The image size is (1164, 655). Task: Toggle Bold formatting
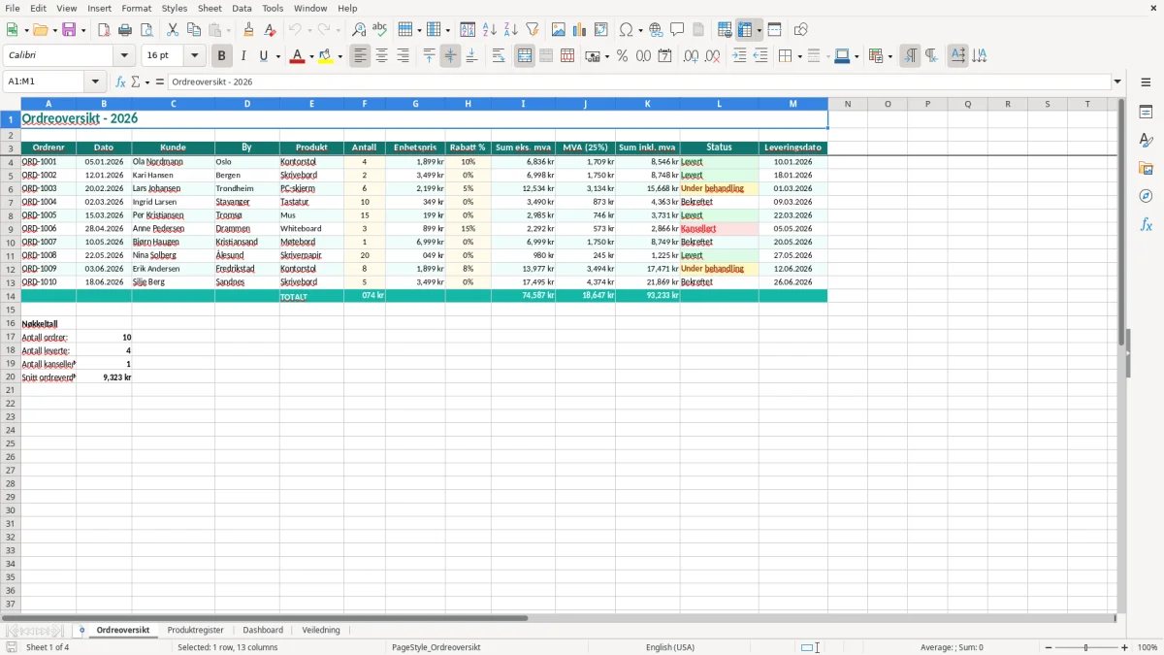pos(222,56)
